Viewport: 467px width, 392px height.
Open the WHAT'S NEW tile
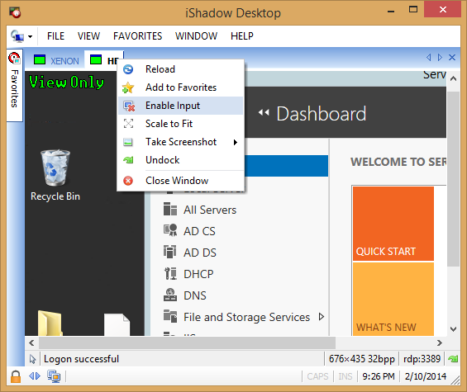pyautogui.click(x=393, y=299)
